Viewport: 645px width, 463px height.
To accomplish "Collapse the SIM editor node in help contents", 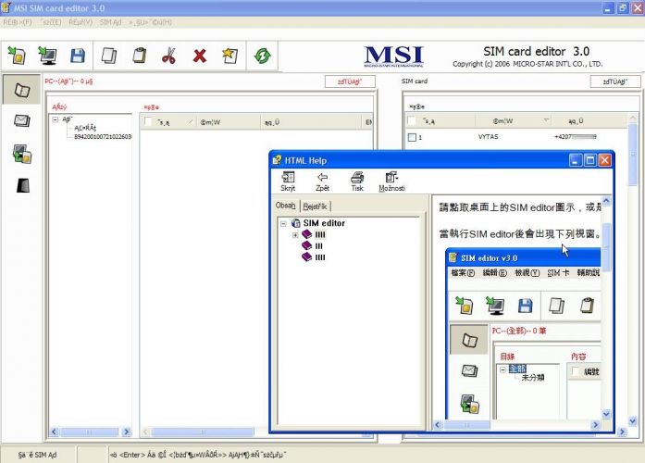I will [x=283, y=223].
